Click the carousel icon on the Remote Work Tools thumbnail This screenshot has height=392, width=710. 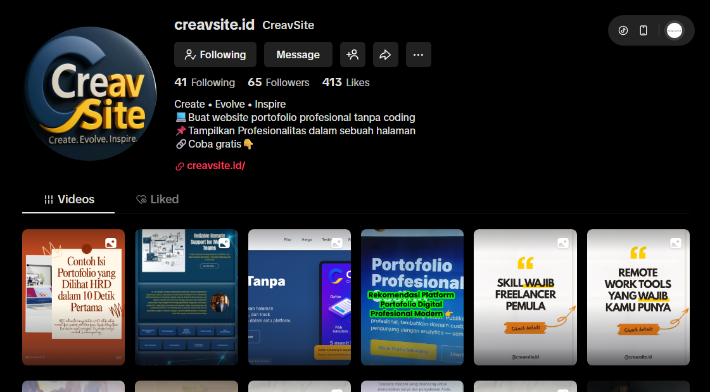click(x=676, y=243)
